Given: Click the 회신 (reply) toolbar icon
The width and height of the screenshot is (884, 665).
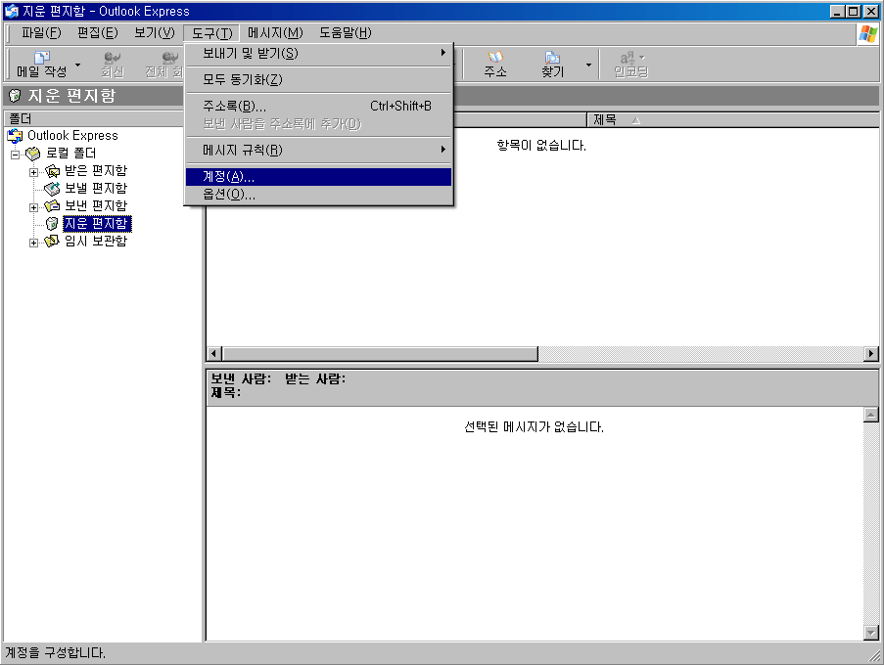Looking at the screenshot, I should tap(113, 58).
